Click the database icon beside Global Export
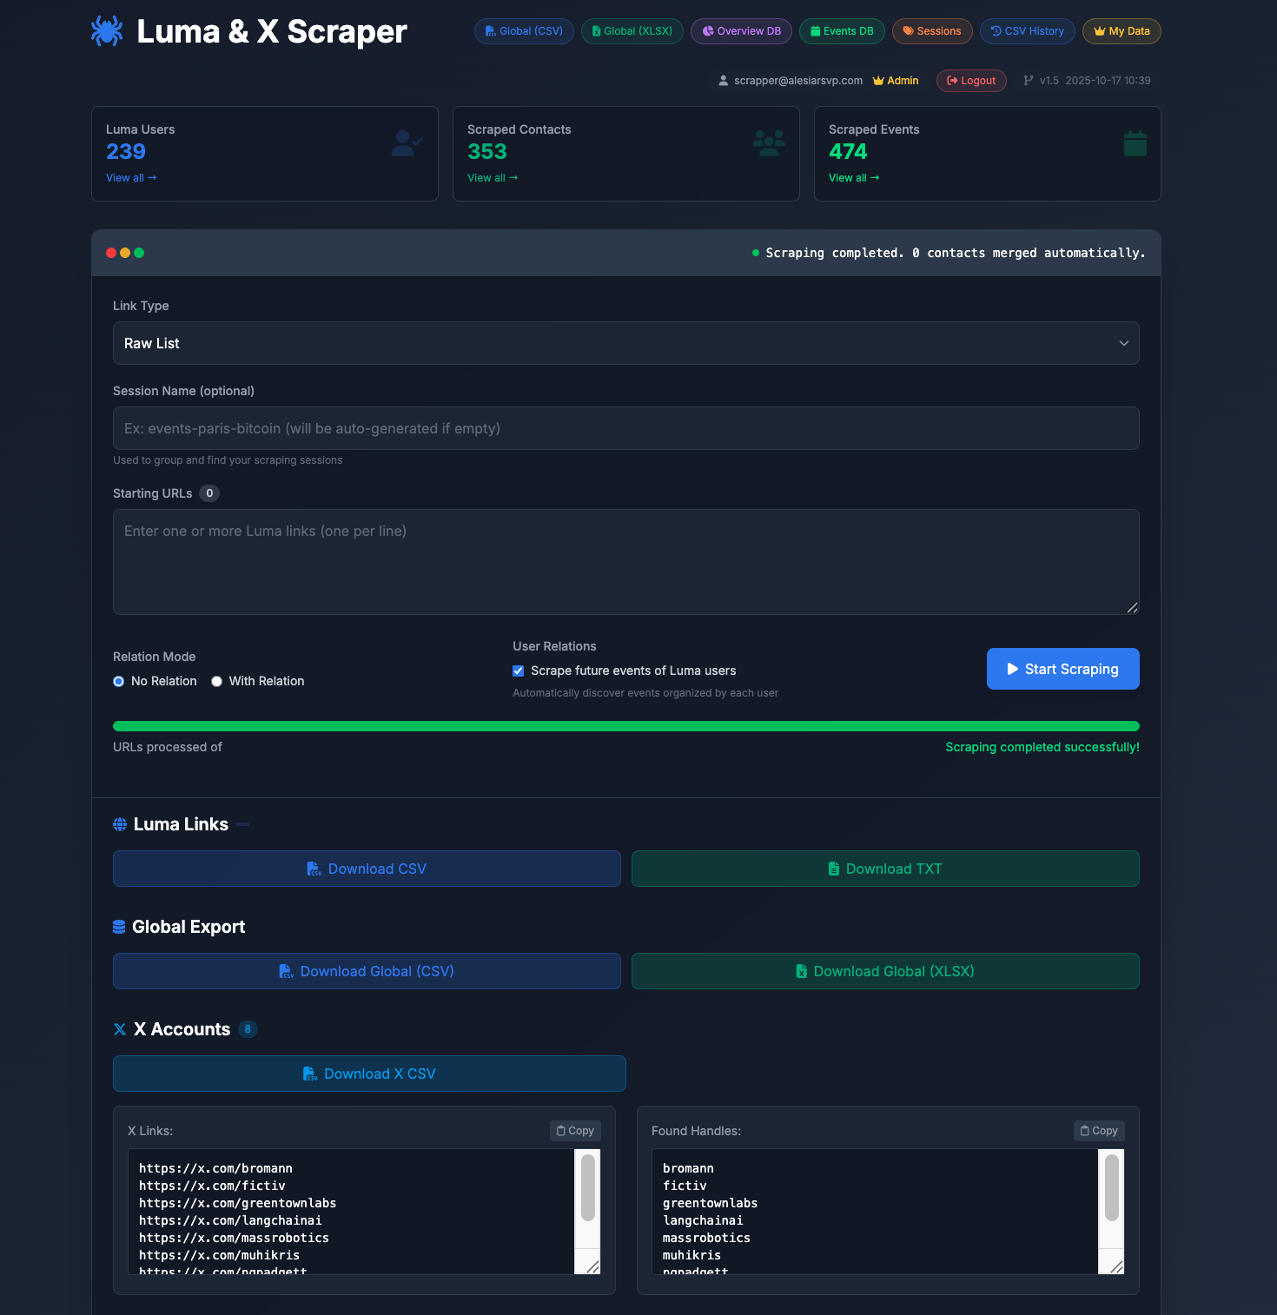Screen dimensions: 1277x1315 click(119, 927)
